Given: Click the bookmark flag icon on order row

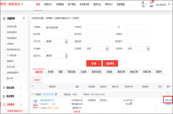Looking at the screenshot, I should pos(168,94).
